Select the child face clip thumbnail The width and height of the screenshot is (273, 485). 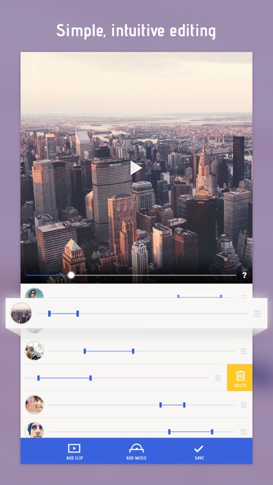point(34,405)
